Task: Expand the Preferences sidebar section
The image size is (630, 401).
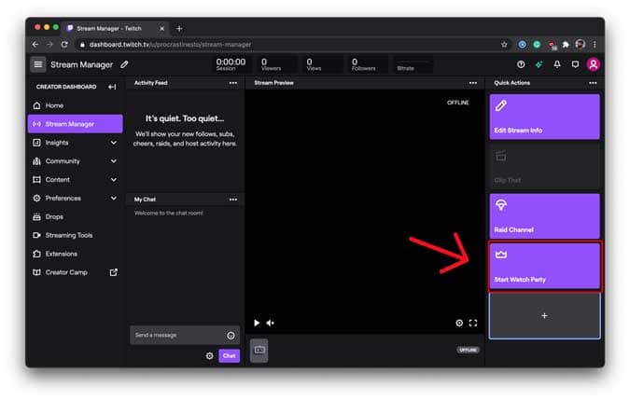Action: [x=114, y=198]
